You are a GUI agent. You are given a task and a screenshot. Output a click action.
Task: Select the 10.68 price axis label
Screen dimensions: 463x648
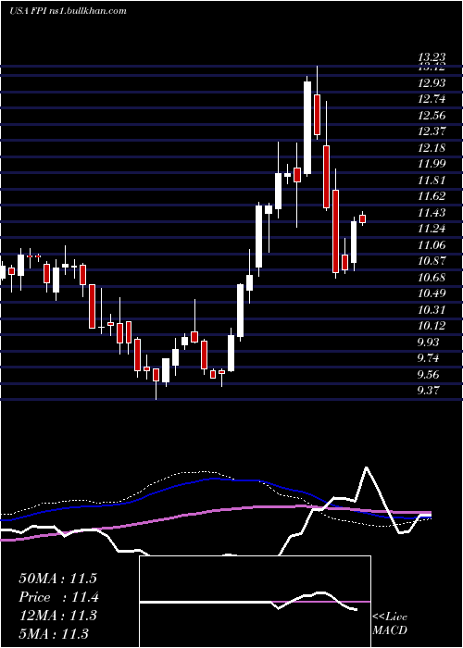click(x=432, y=277)
